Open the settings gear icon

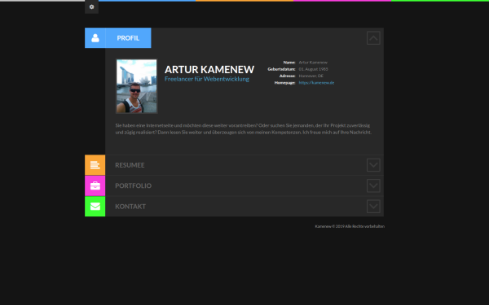[91, 7]
